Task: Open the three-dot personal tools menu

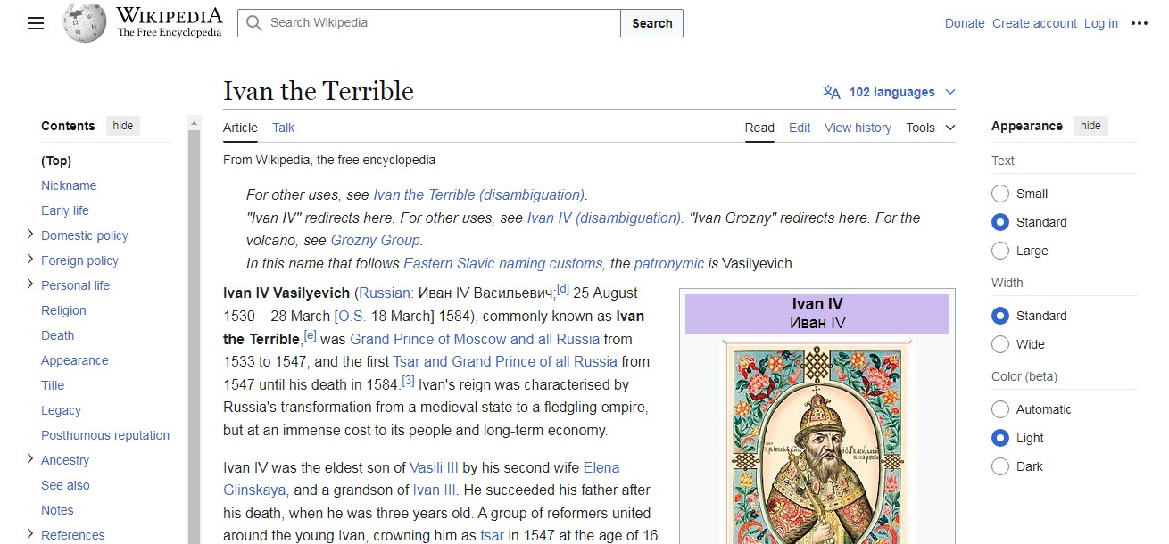Action: [1140, 24]
